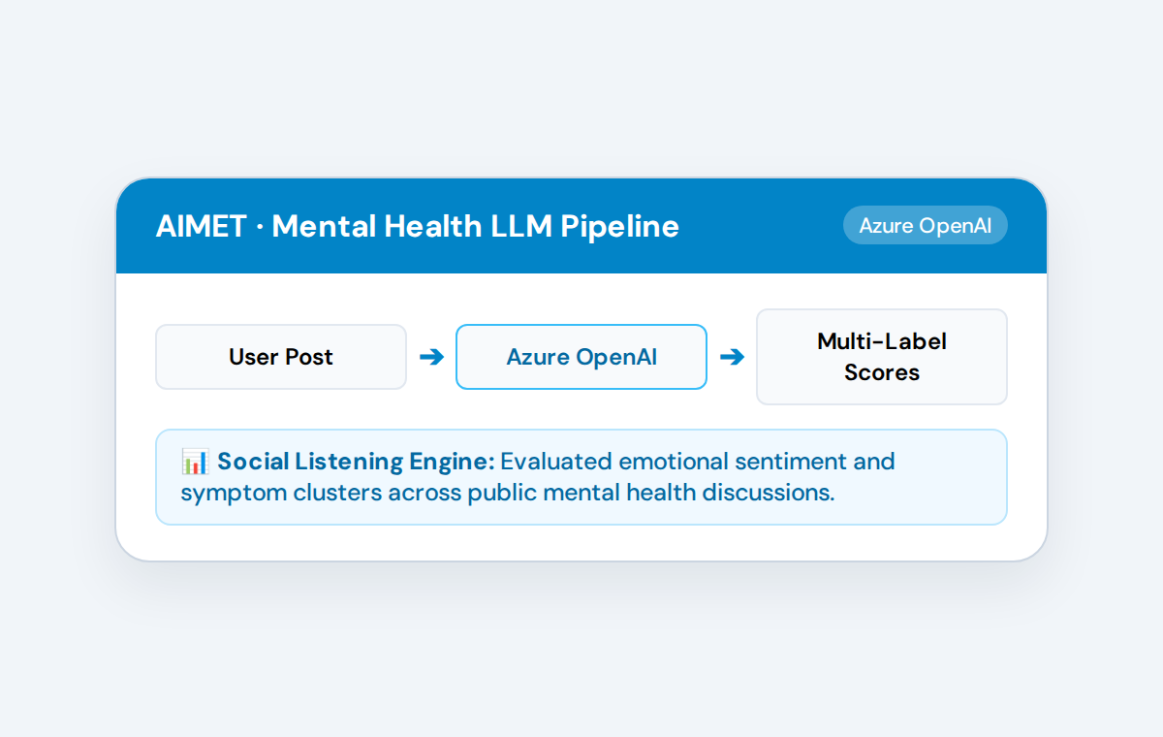Choose the highlighted Azure OpenAI pipeline step
The width and height of the screenshot is (1163, 737).
[581, 357]
